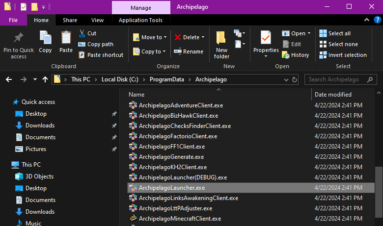Click the Copy icon in Clipboard group

point(45,38)
